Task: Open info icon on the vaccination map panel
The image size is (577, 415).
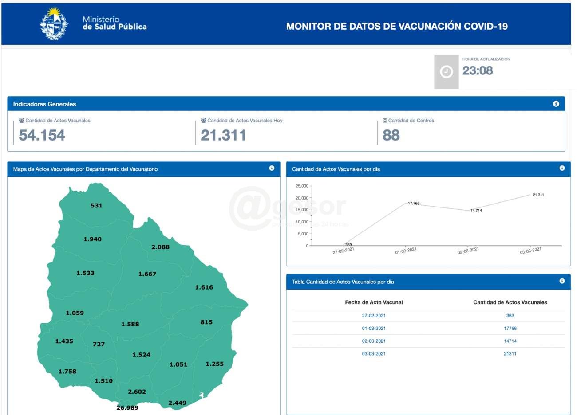Action: (x=272, y=168)
